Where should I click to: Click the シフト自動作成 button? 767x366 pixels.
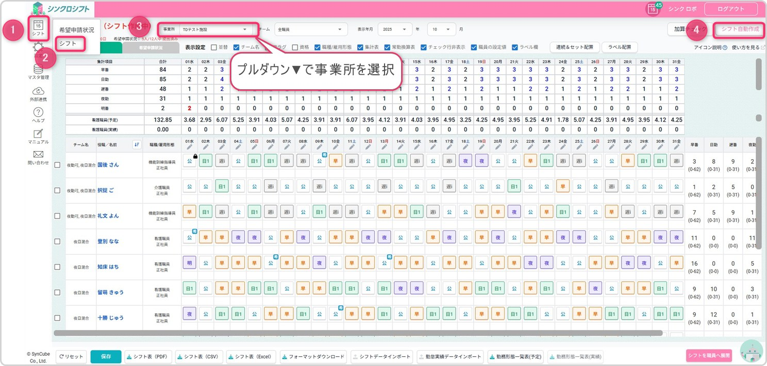[740, 29]
